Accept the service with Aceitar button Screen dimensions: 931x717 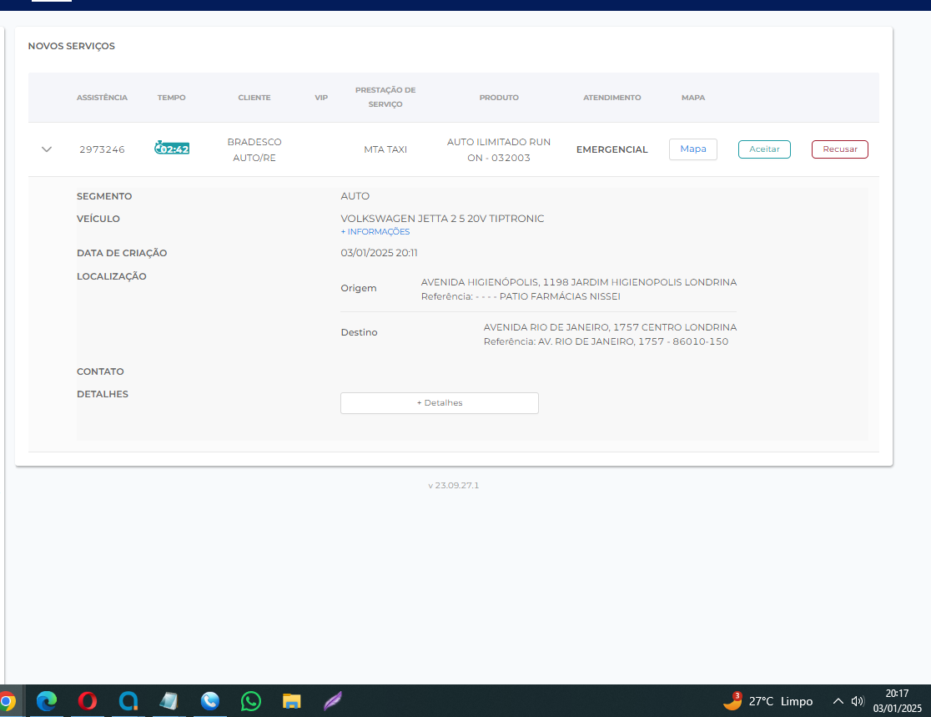[764, 149]
